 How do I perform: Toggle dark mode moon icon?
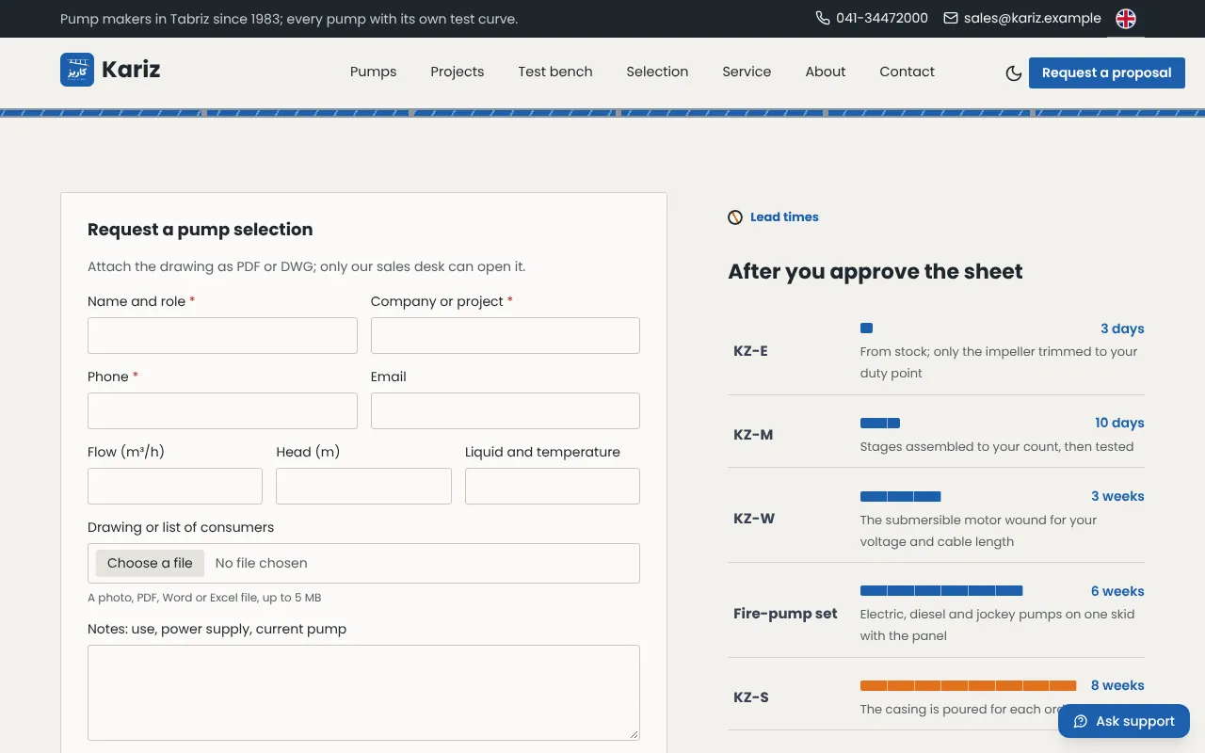pyautogui.click(x=1014, y=72)
